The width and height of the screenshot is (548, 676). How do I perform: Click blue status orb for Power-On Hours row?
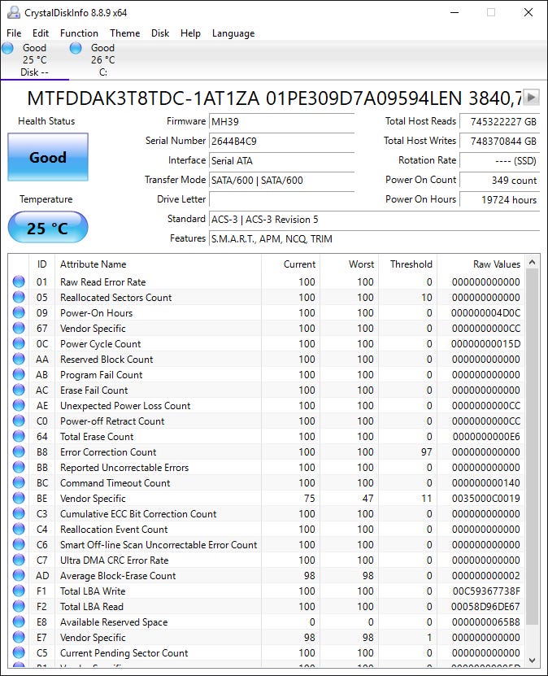pos(19,312)
